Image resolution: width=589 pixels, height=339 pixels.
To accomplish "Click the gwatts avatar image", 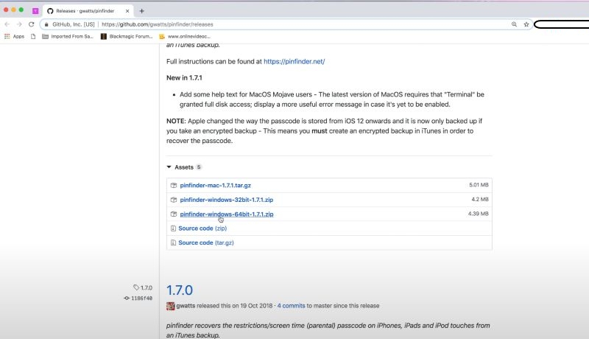I will pyautogui.click(x=170, y=306).
